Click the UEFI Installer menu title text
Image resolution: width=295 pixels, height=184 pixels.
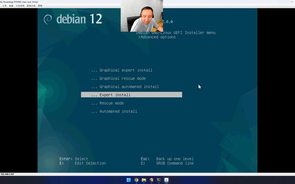(176, 33)
